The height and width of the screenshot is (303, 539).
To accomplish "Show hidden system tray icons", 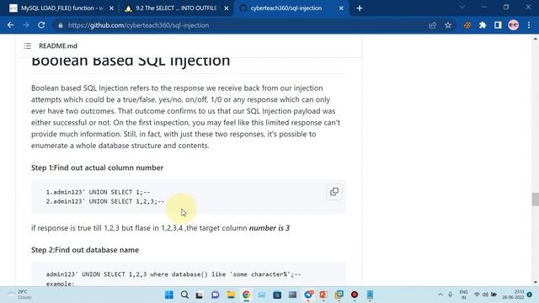I will tap(440, 295).
